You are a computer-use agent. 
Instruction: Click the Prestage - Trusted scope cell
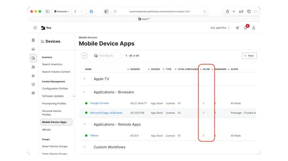(243, 113)
